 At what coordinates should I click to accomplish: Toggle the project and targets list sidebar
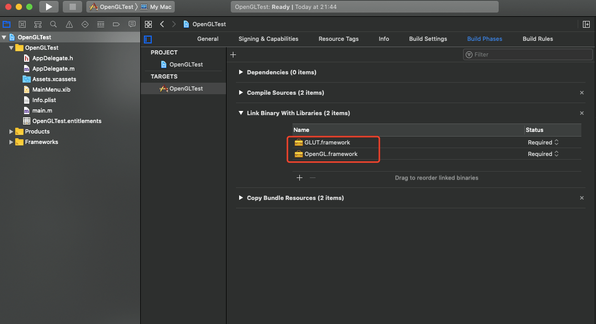click(x=148, y=39)
